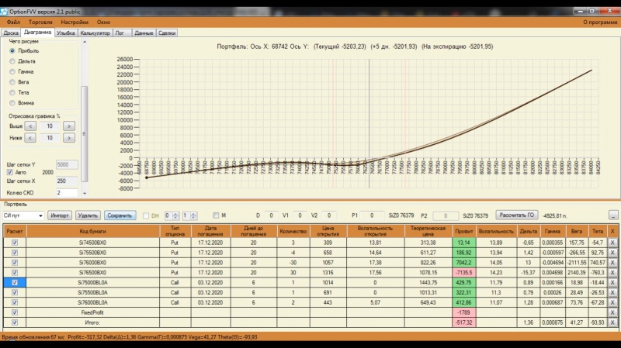Click the Профит column header
The image size is (621, 348).
pos(463,231)
